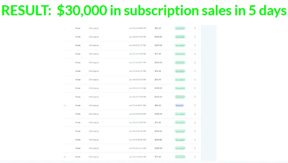Open three-dot menu for the $62.10 payment

coord(195,28)
